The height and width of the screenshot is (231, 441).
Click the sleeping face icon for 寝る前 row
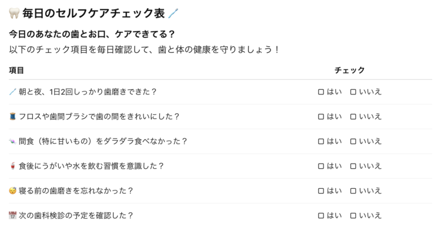coord(13,191)
